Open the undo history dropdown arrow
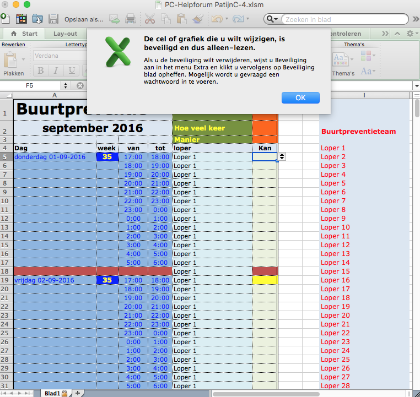The image size is (420, 397). (227, 19)
